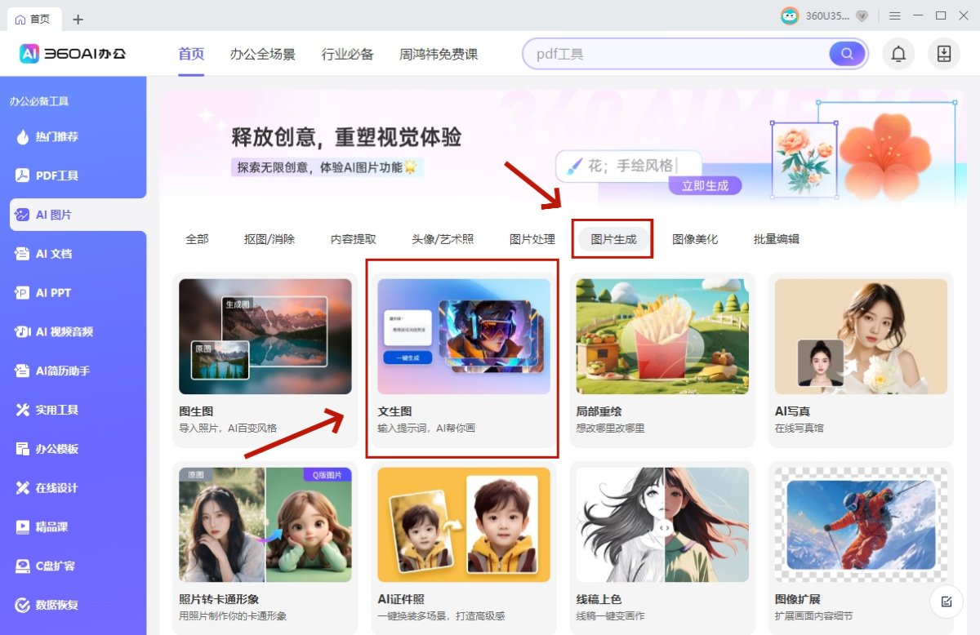Filter by 图片处理 category
This screenshot has width=980, height=635.
[532, 239]
